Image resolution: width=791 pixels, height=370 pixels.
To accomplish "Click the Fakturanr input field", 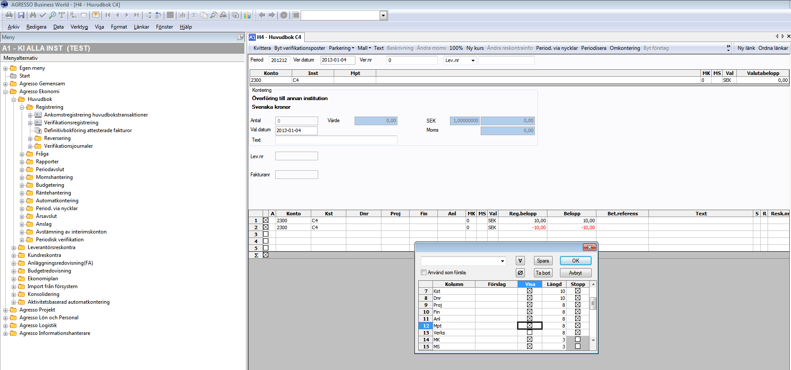I will tap(296, 175).
